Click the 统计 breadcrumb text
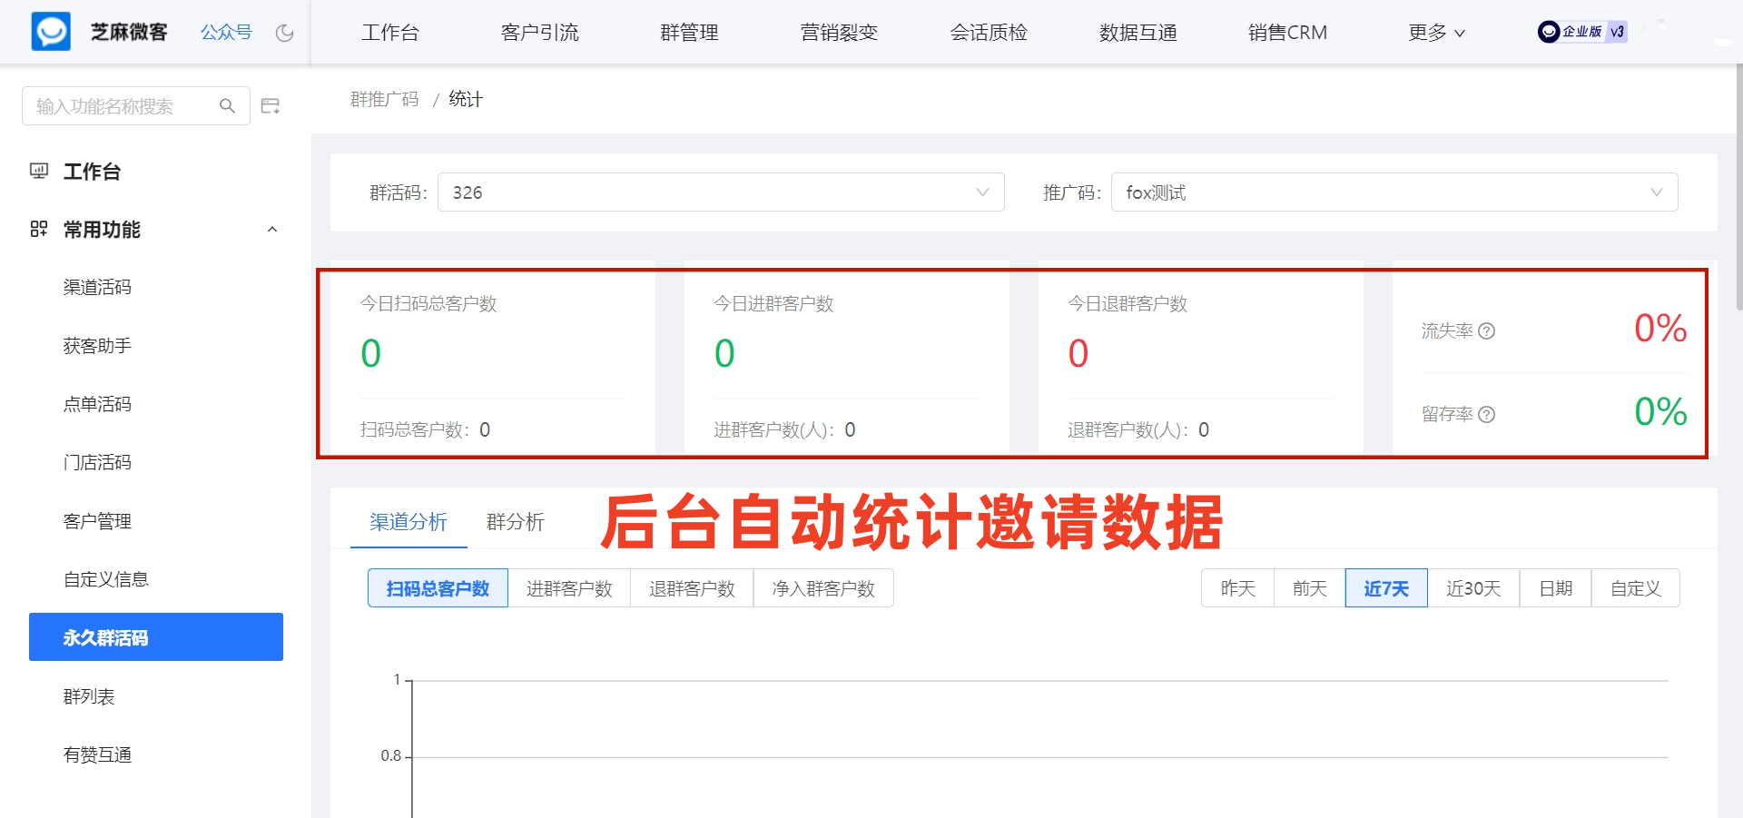1743x818 pixels. tap(466, 99)
